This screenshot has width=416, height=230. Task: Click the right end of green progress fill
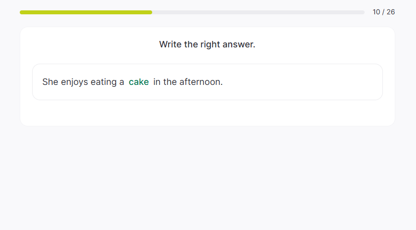pos(151,12)
